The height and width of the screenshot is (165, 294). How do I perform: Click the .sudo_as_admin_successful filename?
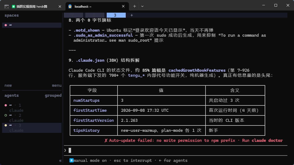103,35
